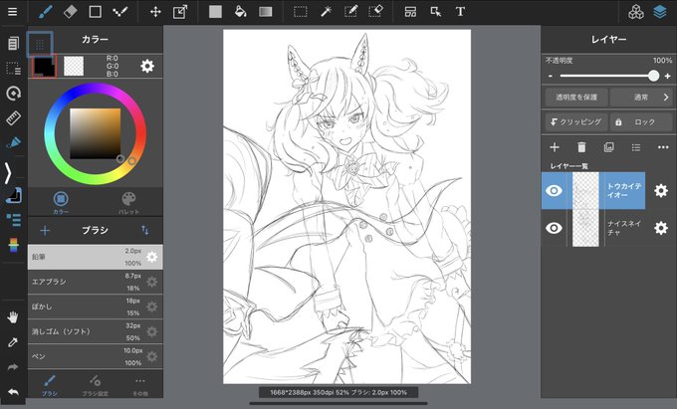Click the undo arrow
Screen dimensions: 677x409
[13, 392]
